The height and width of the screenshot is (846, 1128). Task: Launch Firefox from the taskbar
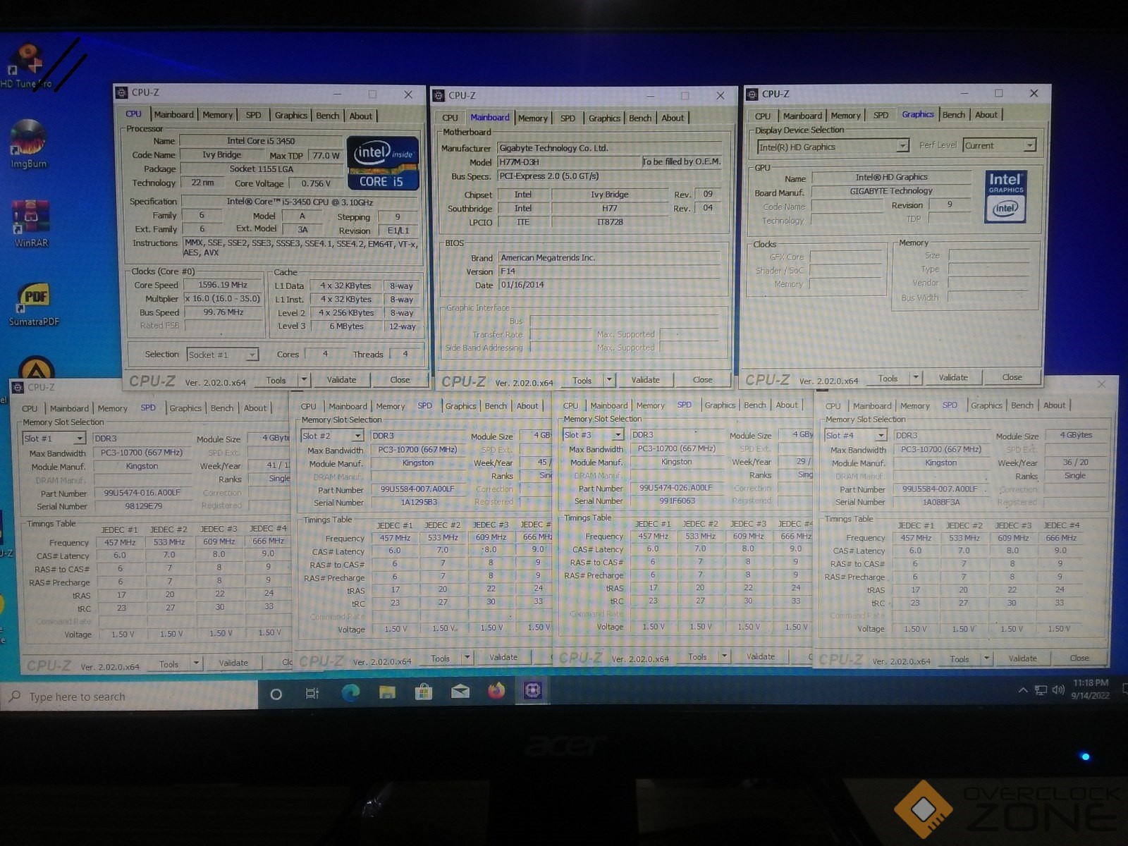pos(496,691)
